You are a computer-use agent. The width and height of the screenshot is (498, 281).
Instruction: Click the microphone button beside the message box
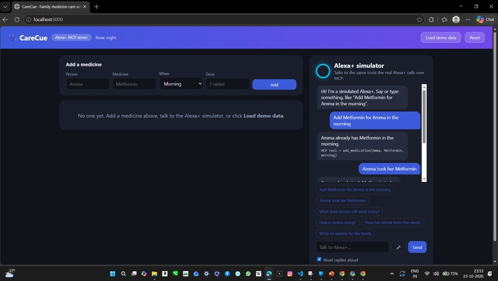click(399, 247)
